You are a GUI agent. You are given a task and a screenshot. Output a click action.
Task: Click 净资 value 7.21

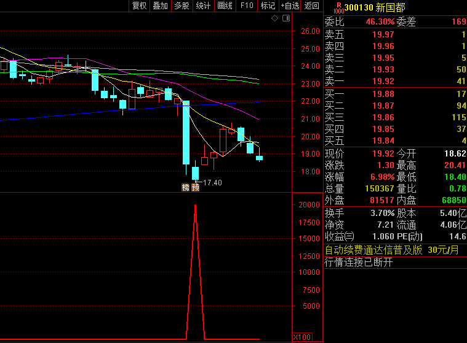pos(385,225)
